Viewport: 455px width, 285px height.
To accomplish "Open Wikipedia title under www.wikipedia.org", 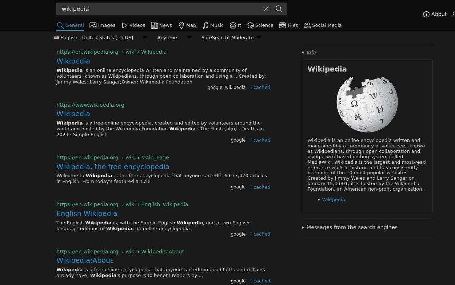I will (73, 114).
